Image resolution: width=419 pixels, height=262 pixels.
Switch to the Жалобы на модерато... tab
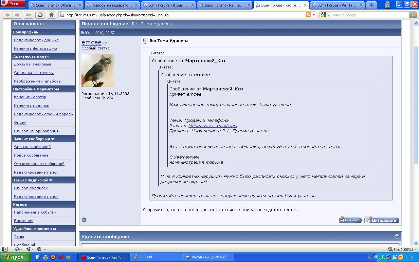tap(112, 5)
